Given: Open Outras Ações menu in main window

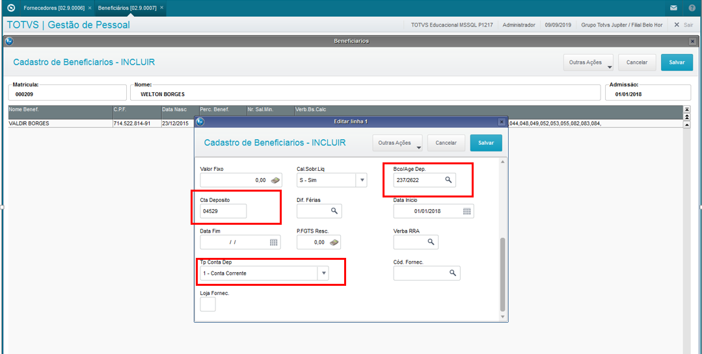Looking at the screenshot, I should 588,62.
